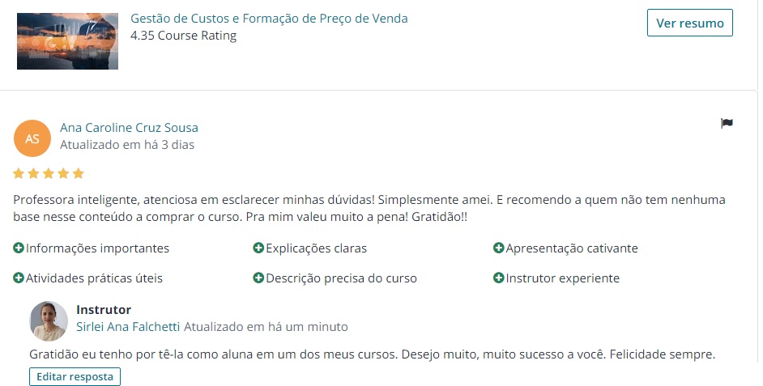Open the course thumbnail image
The height and width of the screenshot is (386, 763).
tap(68, 41)
